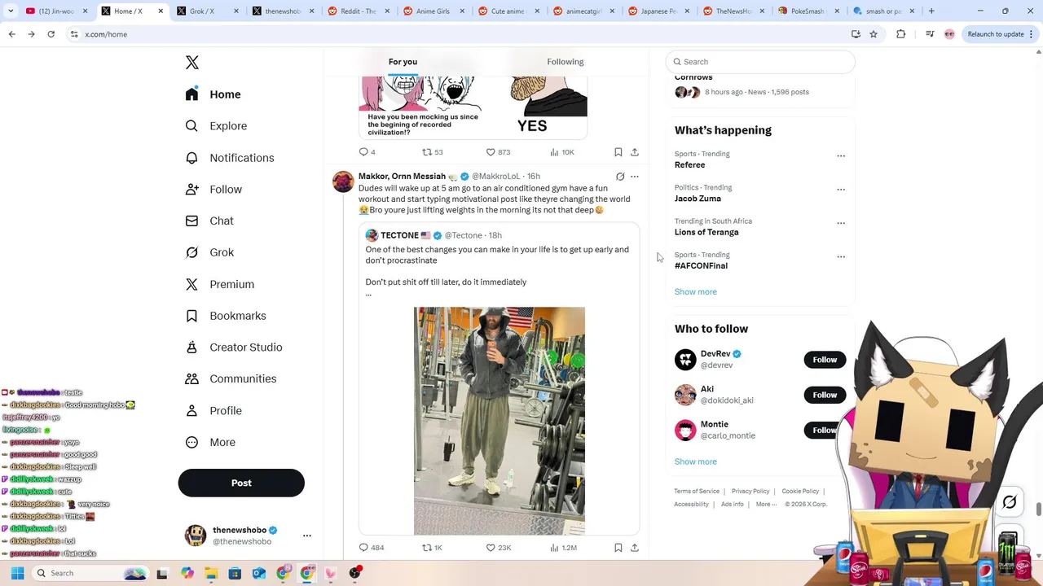
Task: Share the post with 10K views
Action: click(x=635, y=152)
